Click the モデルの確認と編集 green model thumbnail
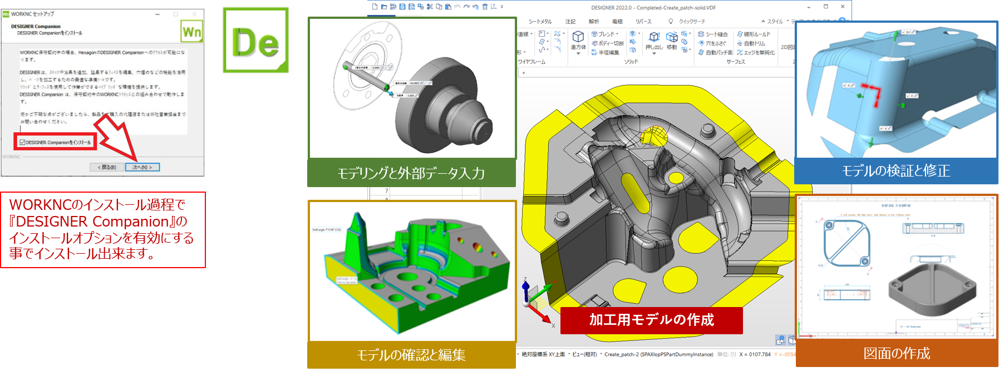This screenshot has height=372, width=999. pyautogui.click(x=412, y=271)
